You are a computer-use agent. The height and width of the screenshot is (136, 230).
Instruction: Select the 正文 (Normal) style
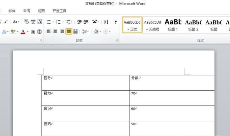coord(132,25)
